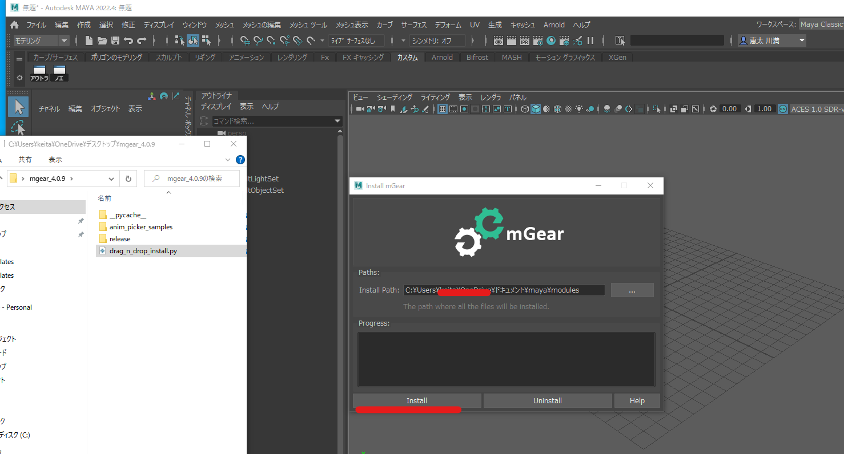Open the Outliner ディスプレイ menu
Screen dimensions: 844x454
[216, 107]
